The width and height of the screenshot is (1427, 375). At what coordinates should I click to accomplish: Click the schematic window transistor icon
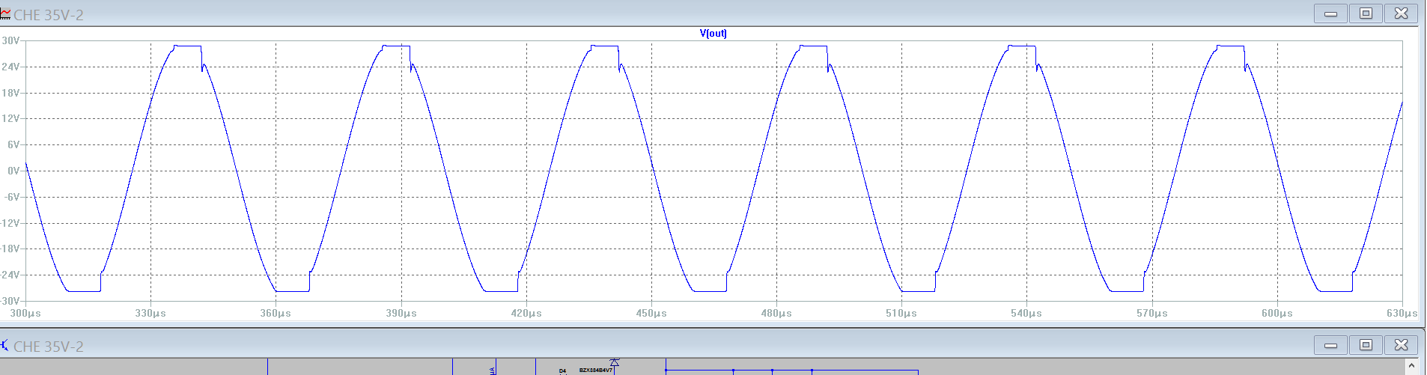pos(5,345)
